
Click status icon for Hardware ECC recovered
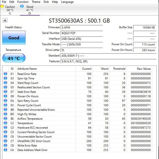tap(5, 128)
